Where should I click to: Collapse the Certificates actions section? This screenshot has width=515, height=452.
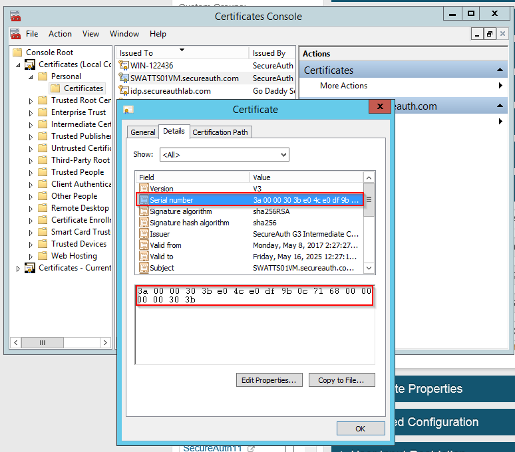pos(500,70)
